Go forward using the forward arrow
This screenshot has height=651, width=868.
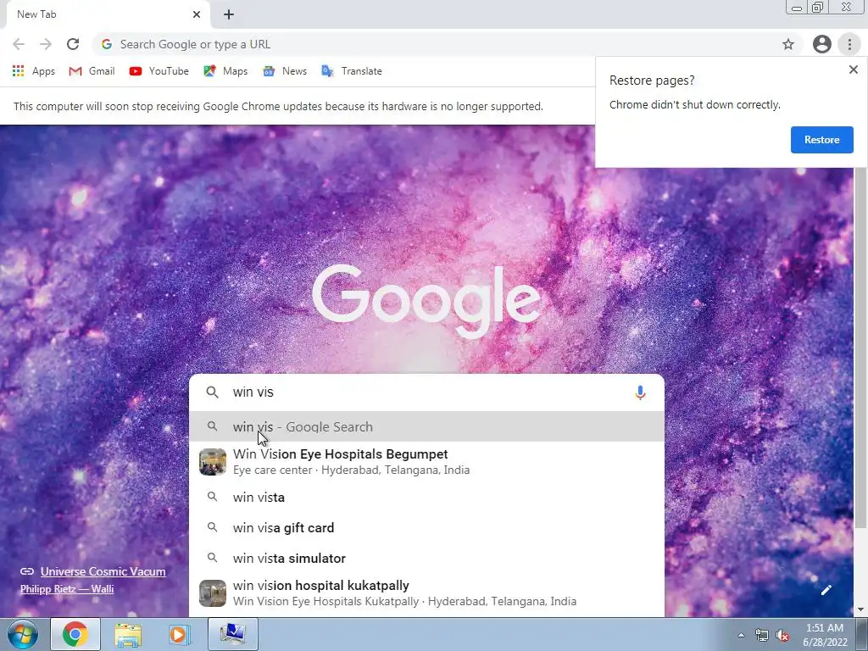click(x=46, y=44)
